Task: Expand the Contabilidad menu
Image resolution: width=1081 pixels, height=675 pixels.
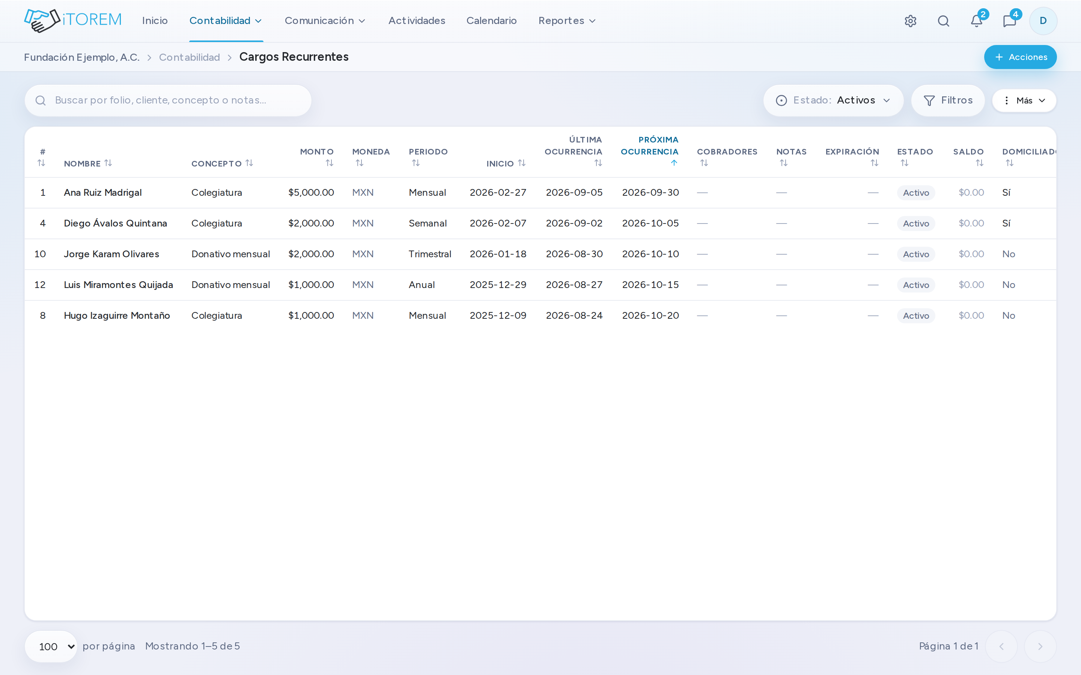Action: (226, 21)
